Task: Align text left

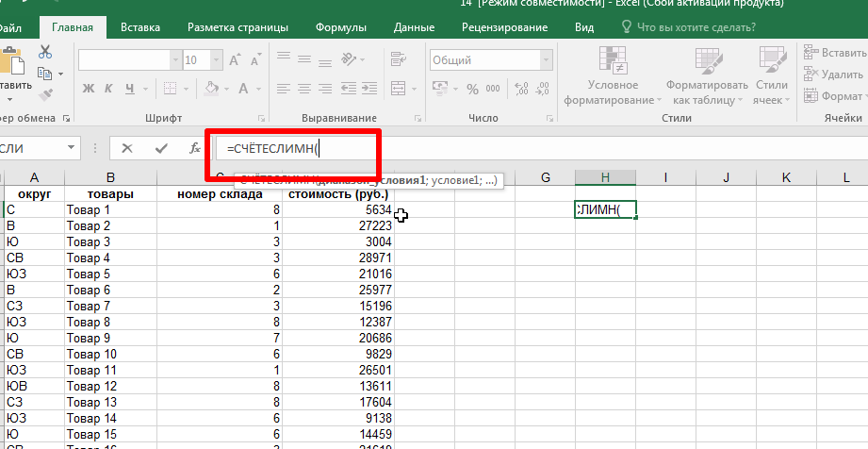Action: (284, 88)
